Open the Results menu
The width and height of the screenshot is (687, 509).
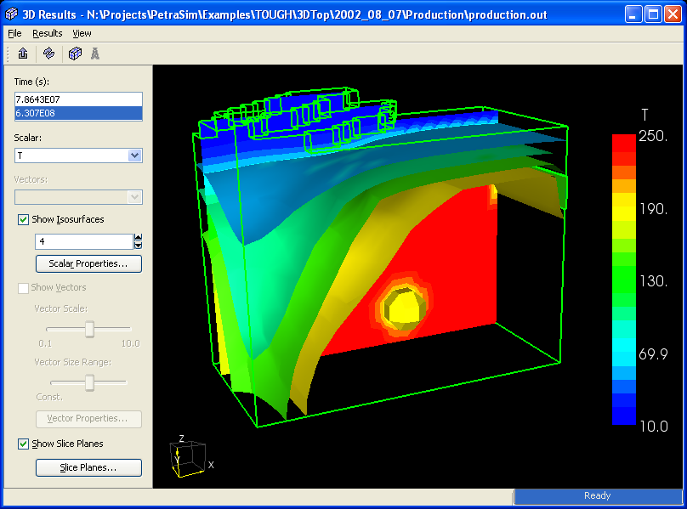click(48, 33)
